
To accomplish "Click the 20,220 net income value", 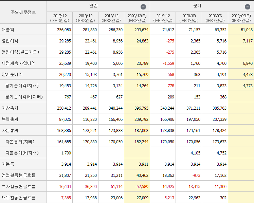I will tap(65, 74).
